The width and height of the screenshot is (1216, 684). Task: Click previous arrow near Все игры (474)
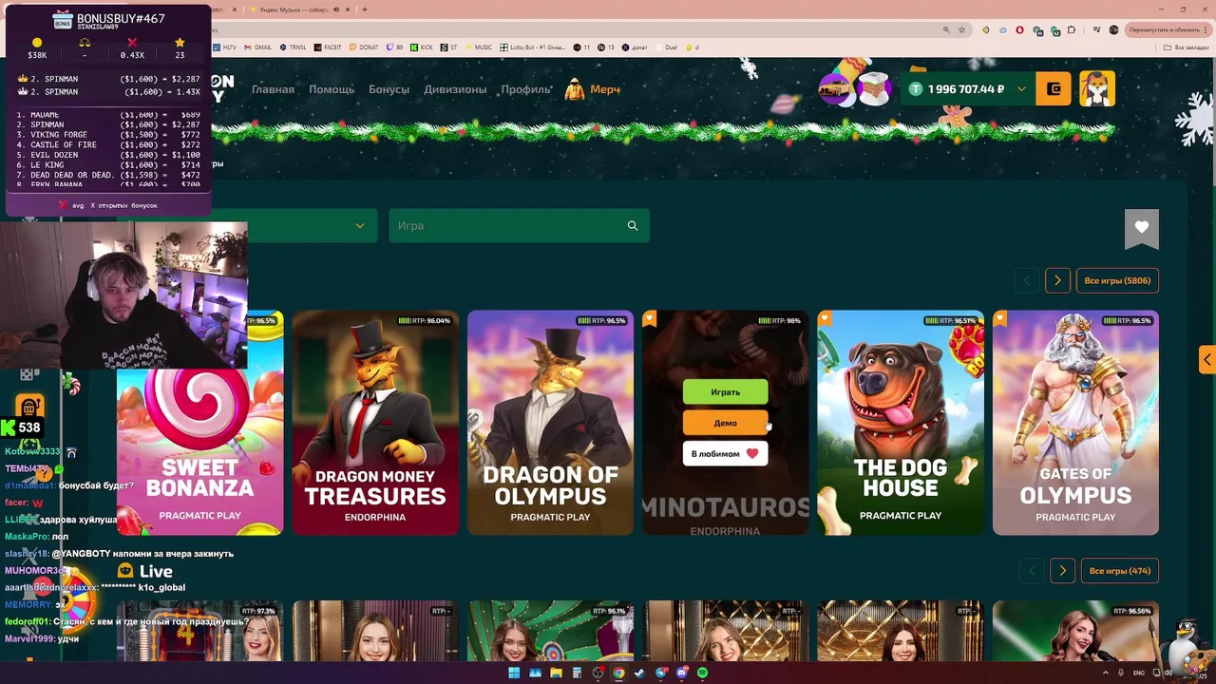click(x=1032, y=571)
